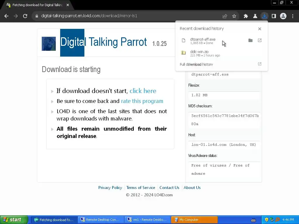Click the magnifier tray icon
The height and width of the screenshot is (224, 299).
(277, 220)
